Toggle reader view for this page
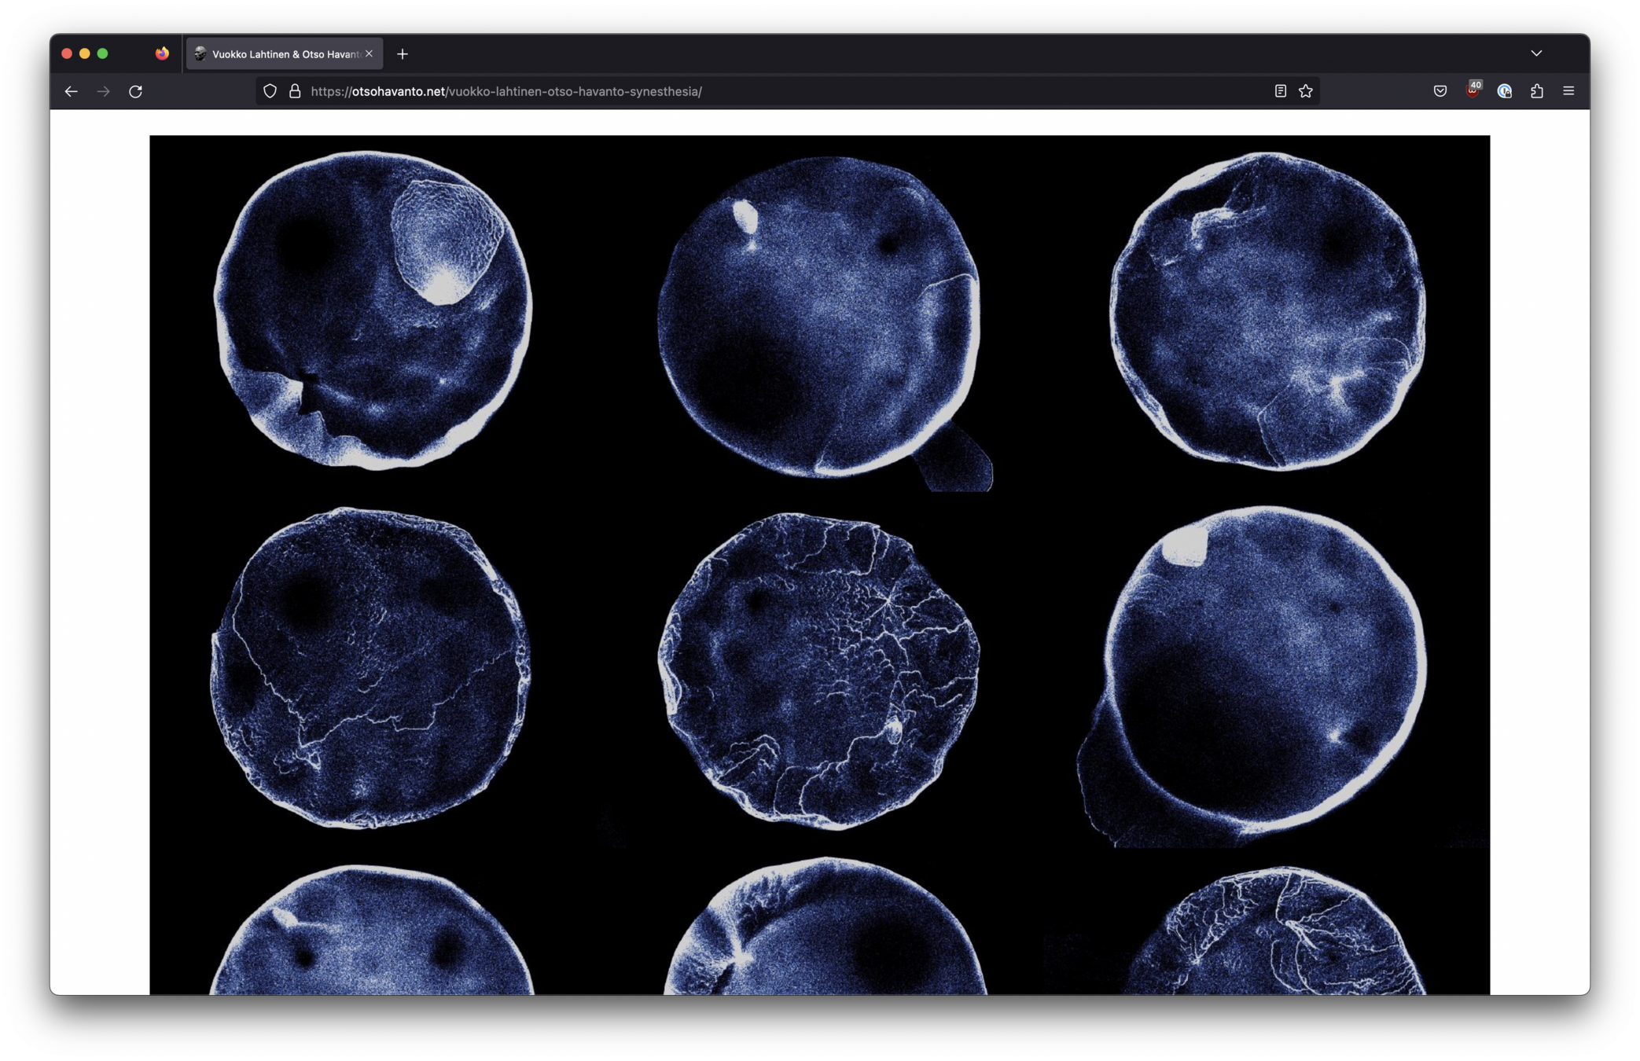Viewport: 1640px width, 1061px height. pos(1280,91)
